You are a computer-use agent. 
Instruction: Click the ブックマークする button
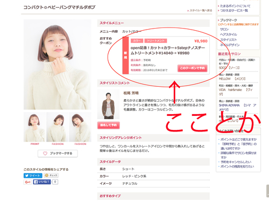click(58, 154)
